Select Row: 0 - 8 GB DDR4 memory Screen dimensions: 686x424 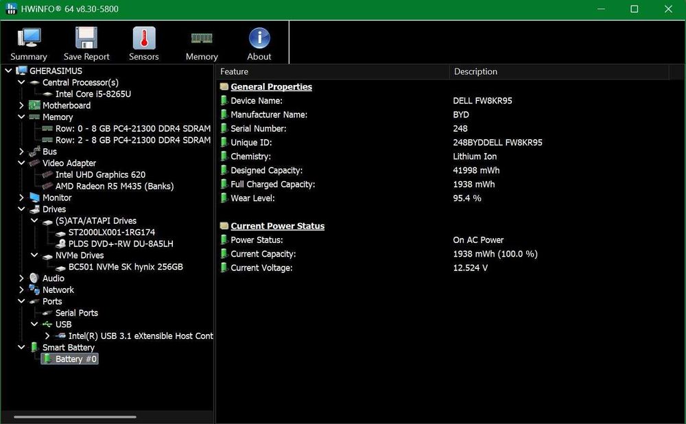tap(133, 128)
